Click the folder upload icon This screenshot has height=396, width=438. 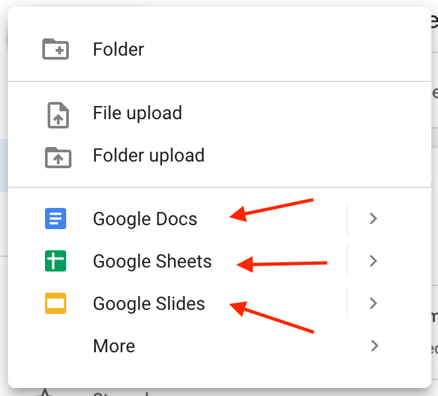58,158
